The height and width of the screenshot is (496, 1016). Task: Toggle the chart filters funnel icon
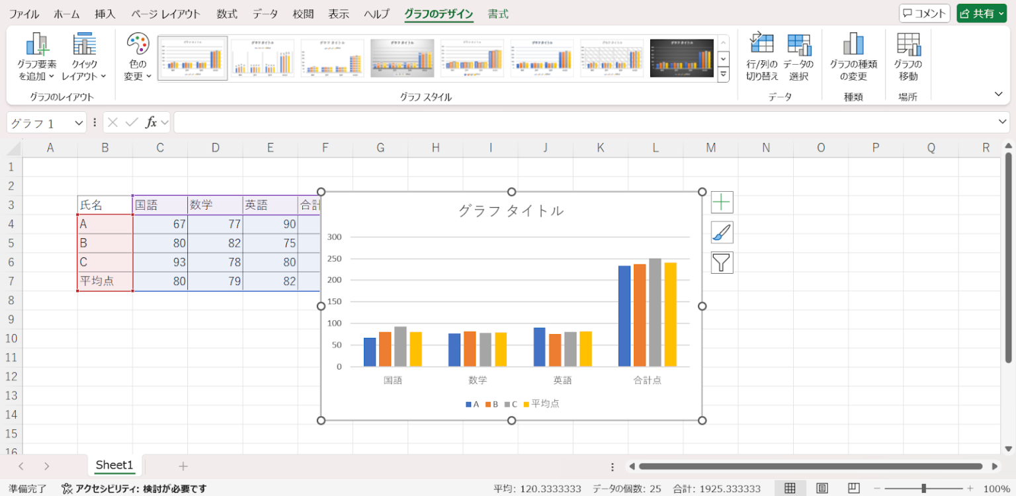tap(721, 263)
